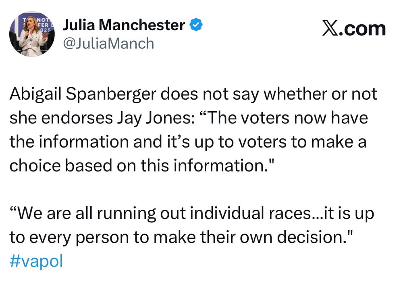
Task: Click the ".com" text beside X logo
Action: pyautogui.click(x=363, y=29)
